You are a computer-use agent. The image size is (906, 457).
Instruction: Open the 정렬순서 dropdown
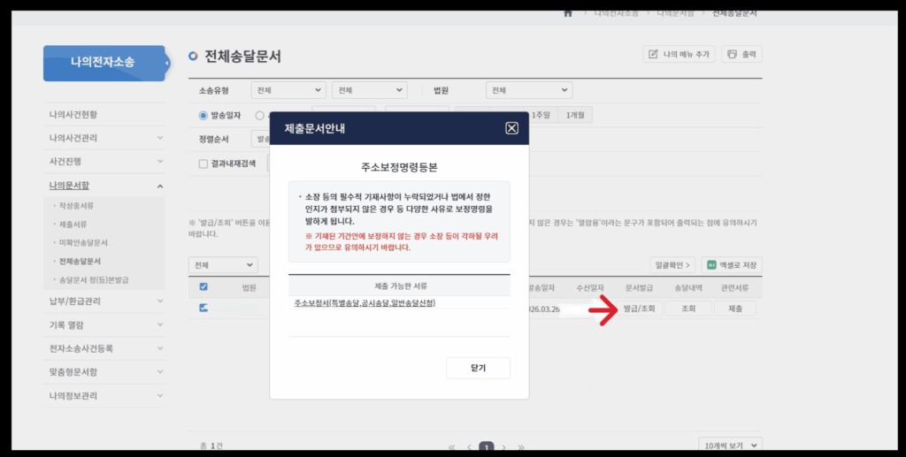pyautogui.click(x=261, y=139)
